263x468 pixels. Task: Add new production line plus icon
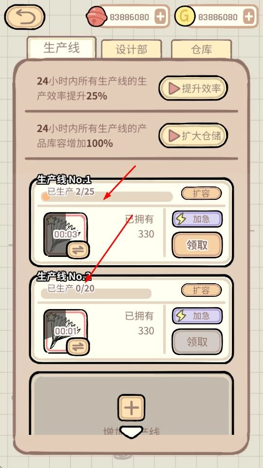[131, 408]
